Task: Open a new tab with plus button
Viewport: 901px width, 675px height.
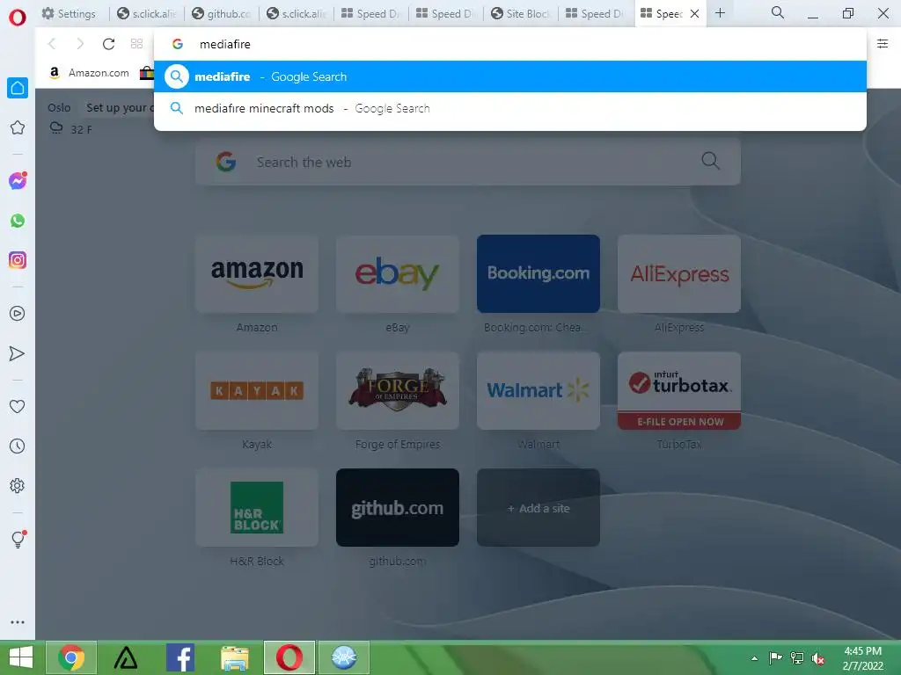Action: (x=720, y=13)
